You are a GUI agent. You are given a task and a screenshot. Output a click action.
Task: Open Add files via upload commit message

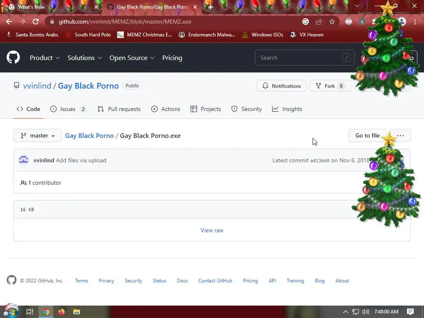click(x=81, y=160)
